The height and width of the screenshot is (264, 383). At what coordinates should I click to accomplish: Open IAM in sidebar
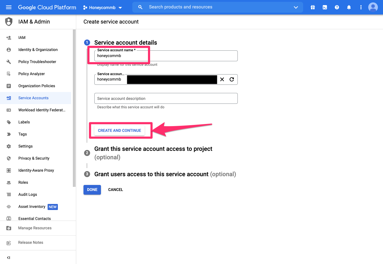pyautogui.click(x=22, y=38)
